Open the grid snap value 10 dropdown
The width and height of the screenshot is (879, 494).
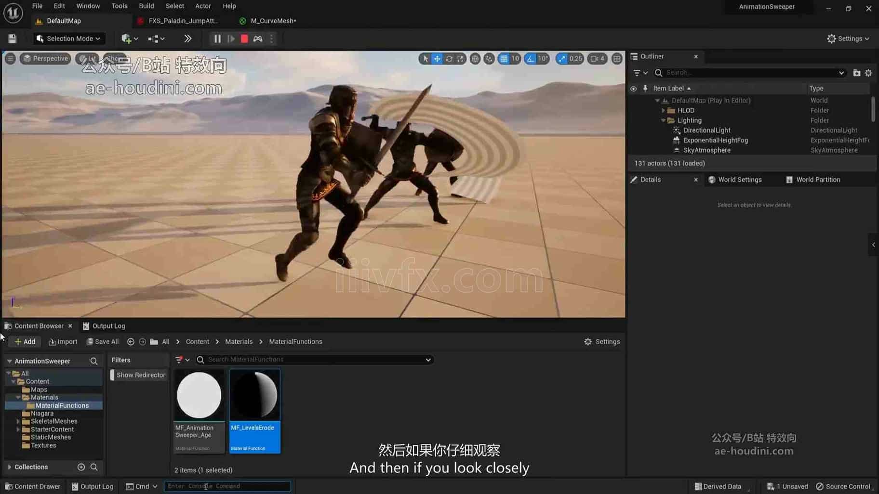pyautogui.click(x=515, y=59)
